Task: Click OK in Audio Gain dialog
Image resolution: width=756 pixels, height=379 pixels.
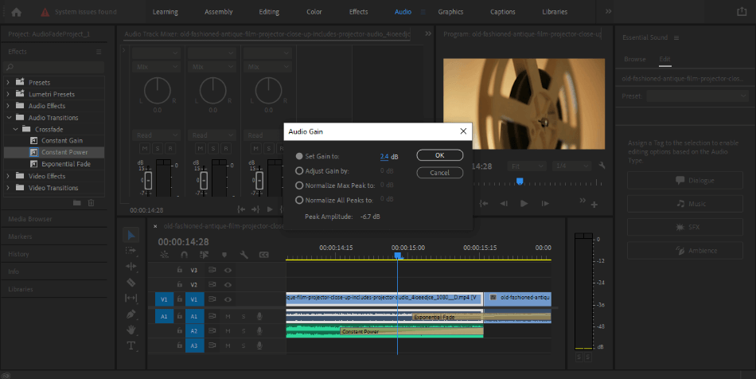Action: point(440,155)
